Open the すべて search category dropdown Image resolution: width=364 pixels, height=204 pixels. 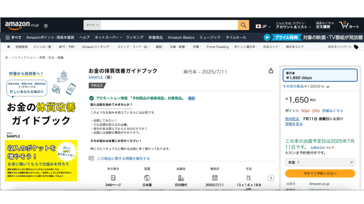(92, 25)
